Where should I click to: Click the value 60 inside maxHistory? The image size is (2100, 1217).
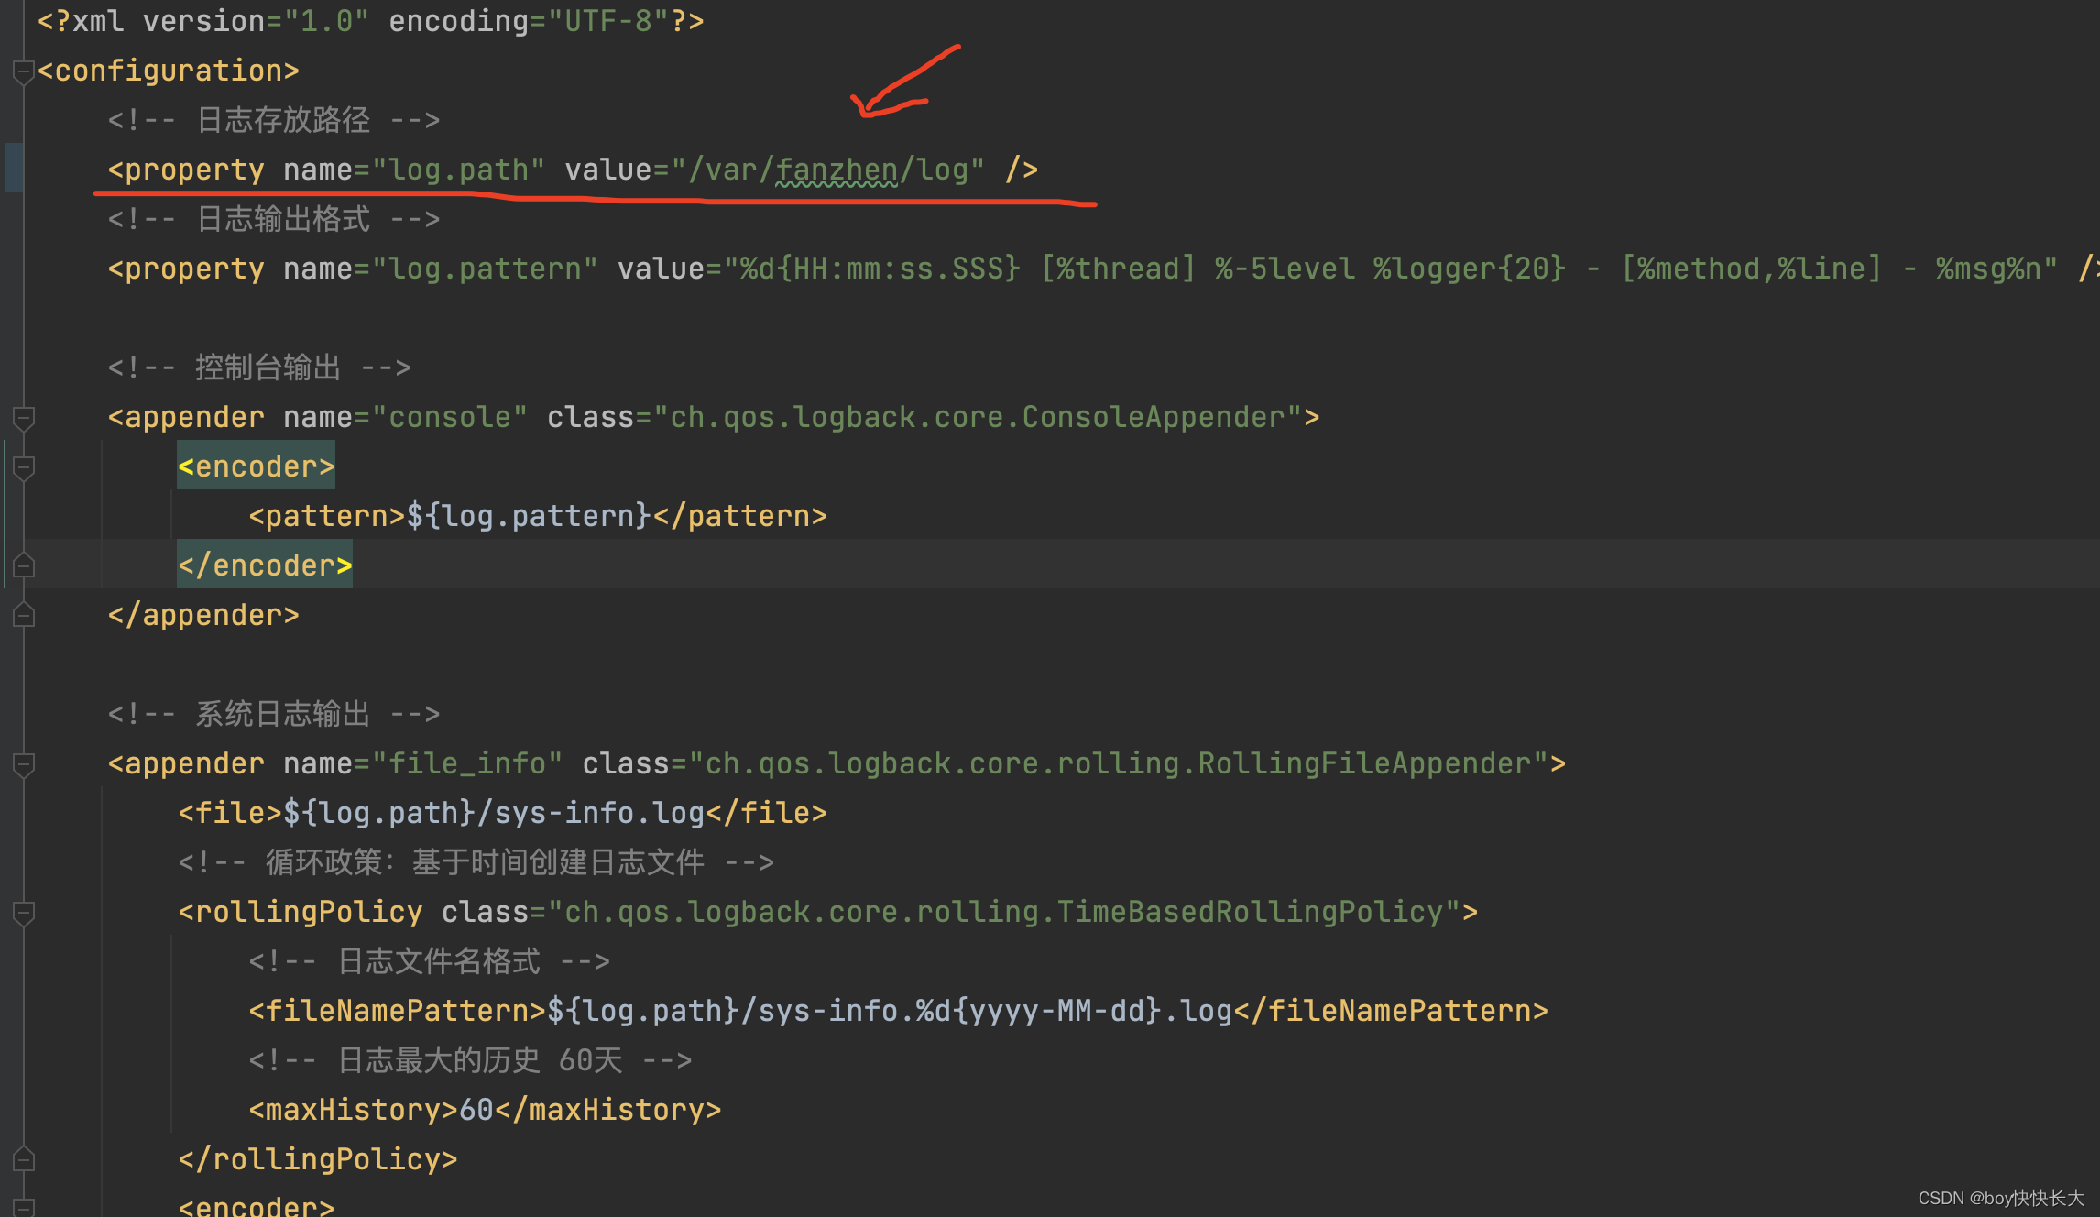(x=476, y=1110)
